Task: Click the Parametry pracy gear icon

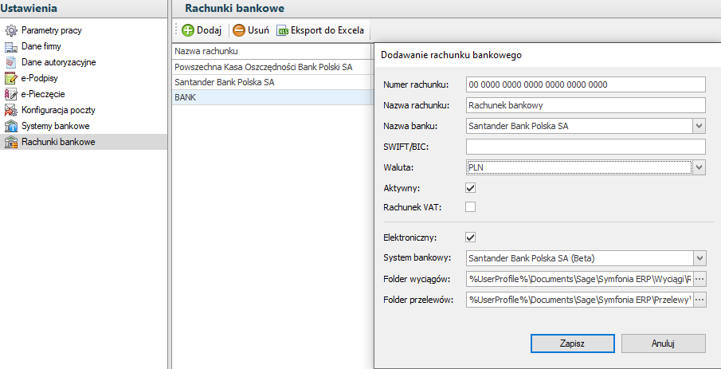Action: point(11,30)
